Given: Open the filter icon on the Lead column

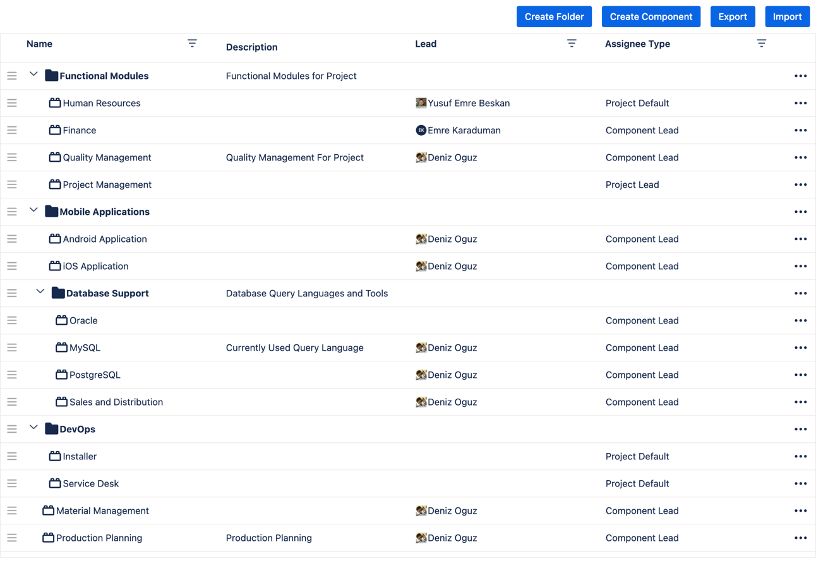Looking at the screenshot, I should click(x=572, y=43).
